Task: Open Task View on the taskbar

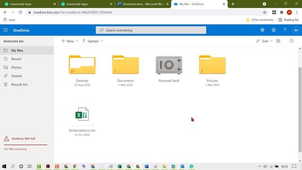Action: [29, 166]
